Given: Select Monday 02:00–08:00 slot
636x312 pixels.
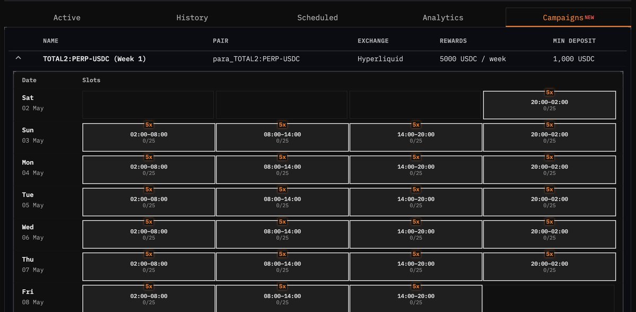Looking at the screenshot, I should (x=149, y=170).
